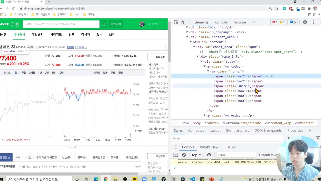The width and height of the screenshot is (321, 181).
Task: Clear the console with the ban icon
Action: [184, 155]
